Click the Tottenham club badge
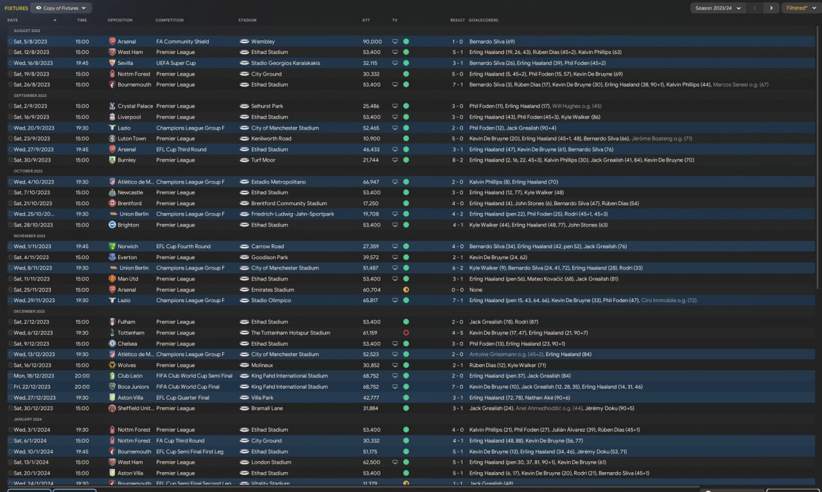Viewport: 822px width, 492px height. click(113, 333)
